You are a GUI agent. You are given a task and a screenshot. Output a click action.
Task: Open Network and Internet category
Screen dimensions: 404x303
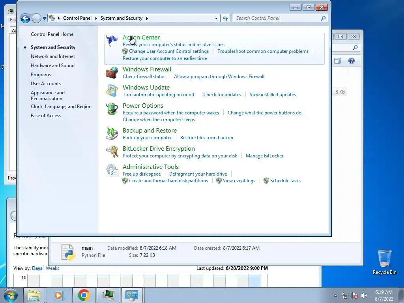pyautogui.click(x=53, y=56)
